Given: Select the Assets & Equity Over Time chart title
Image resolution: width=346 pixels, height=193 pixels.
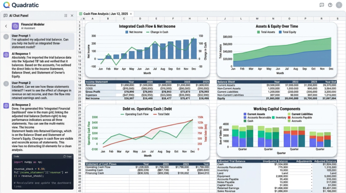Looking at the screenshot, I should tap(277, 27).
